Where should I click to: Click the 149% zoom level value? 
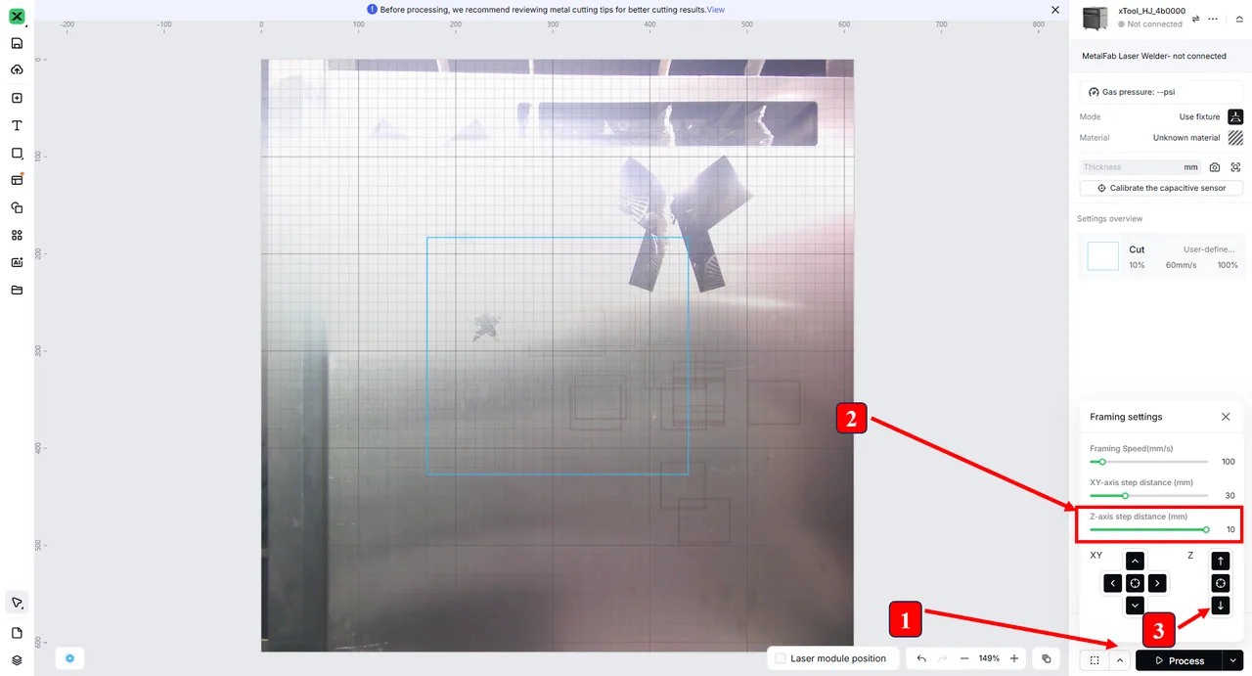[x=989, y=659]
